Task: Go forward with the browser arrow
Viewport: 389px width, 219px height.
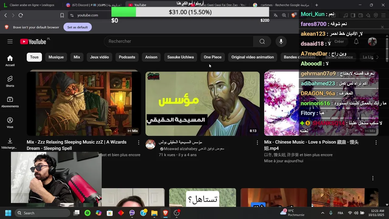Action: (13, 15)
